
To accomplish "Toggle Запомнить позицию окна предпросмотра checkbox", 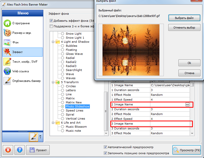I will [x=105, y=153].
